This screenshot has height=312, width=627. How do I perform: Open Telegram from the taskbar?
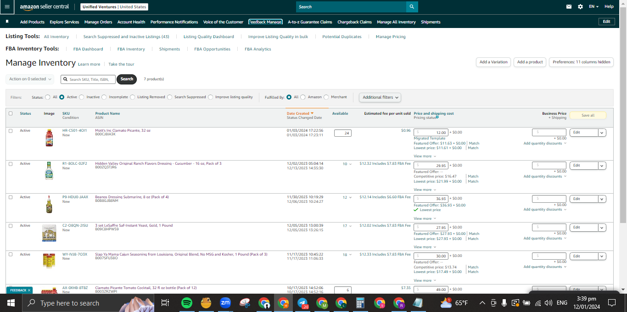(x=302, y=303)
